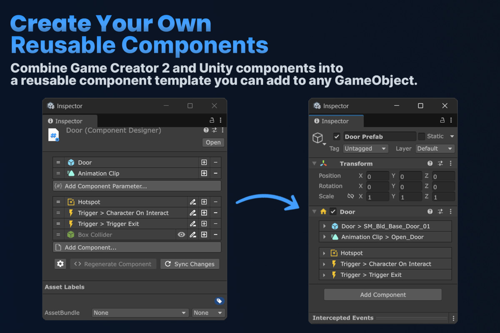Screen dimensions: 500x333
Task: Open Transform help icon
Action: [x=430, y=164]
